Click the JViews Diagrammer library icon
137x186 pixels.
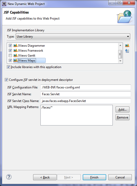tap(15, 46)
